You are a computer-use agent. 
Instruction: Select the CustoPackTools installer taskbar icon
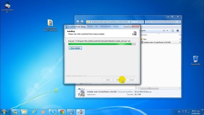(x=81, y=112)
